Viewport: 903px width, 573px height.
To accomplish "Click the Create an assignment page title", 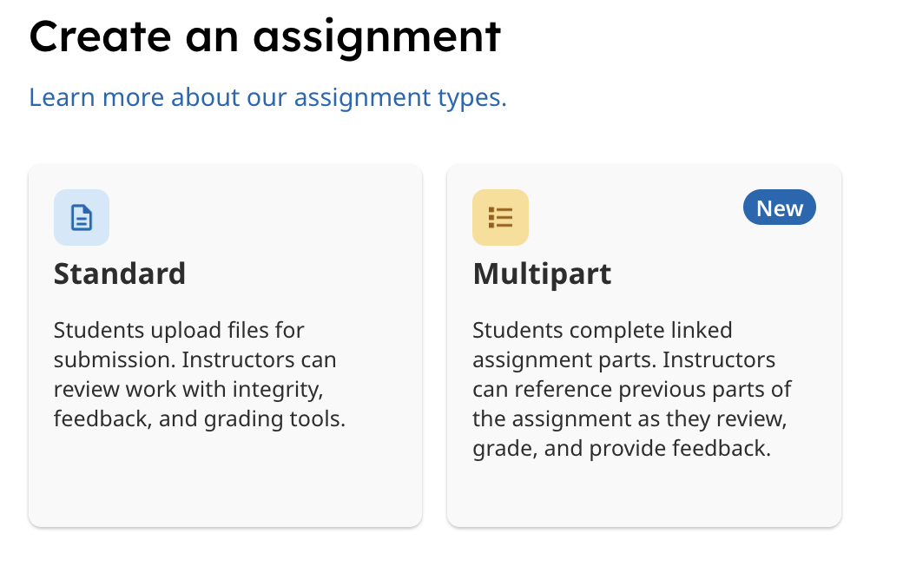I will tap(265, 36).
